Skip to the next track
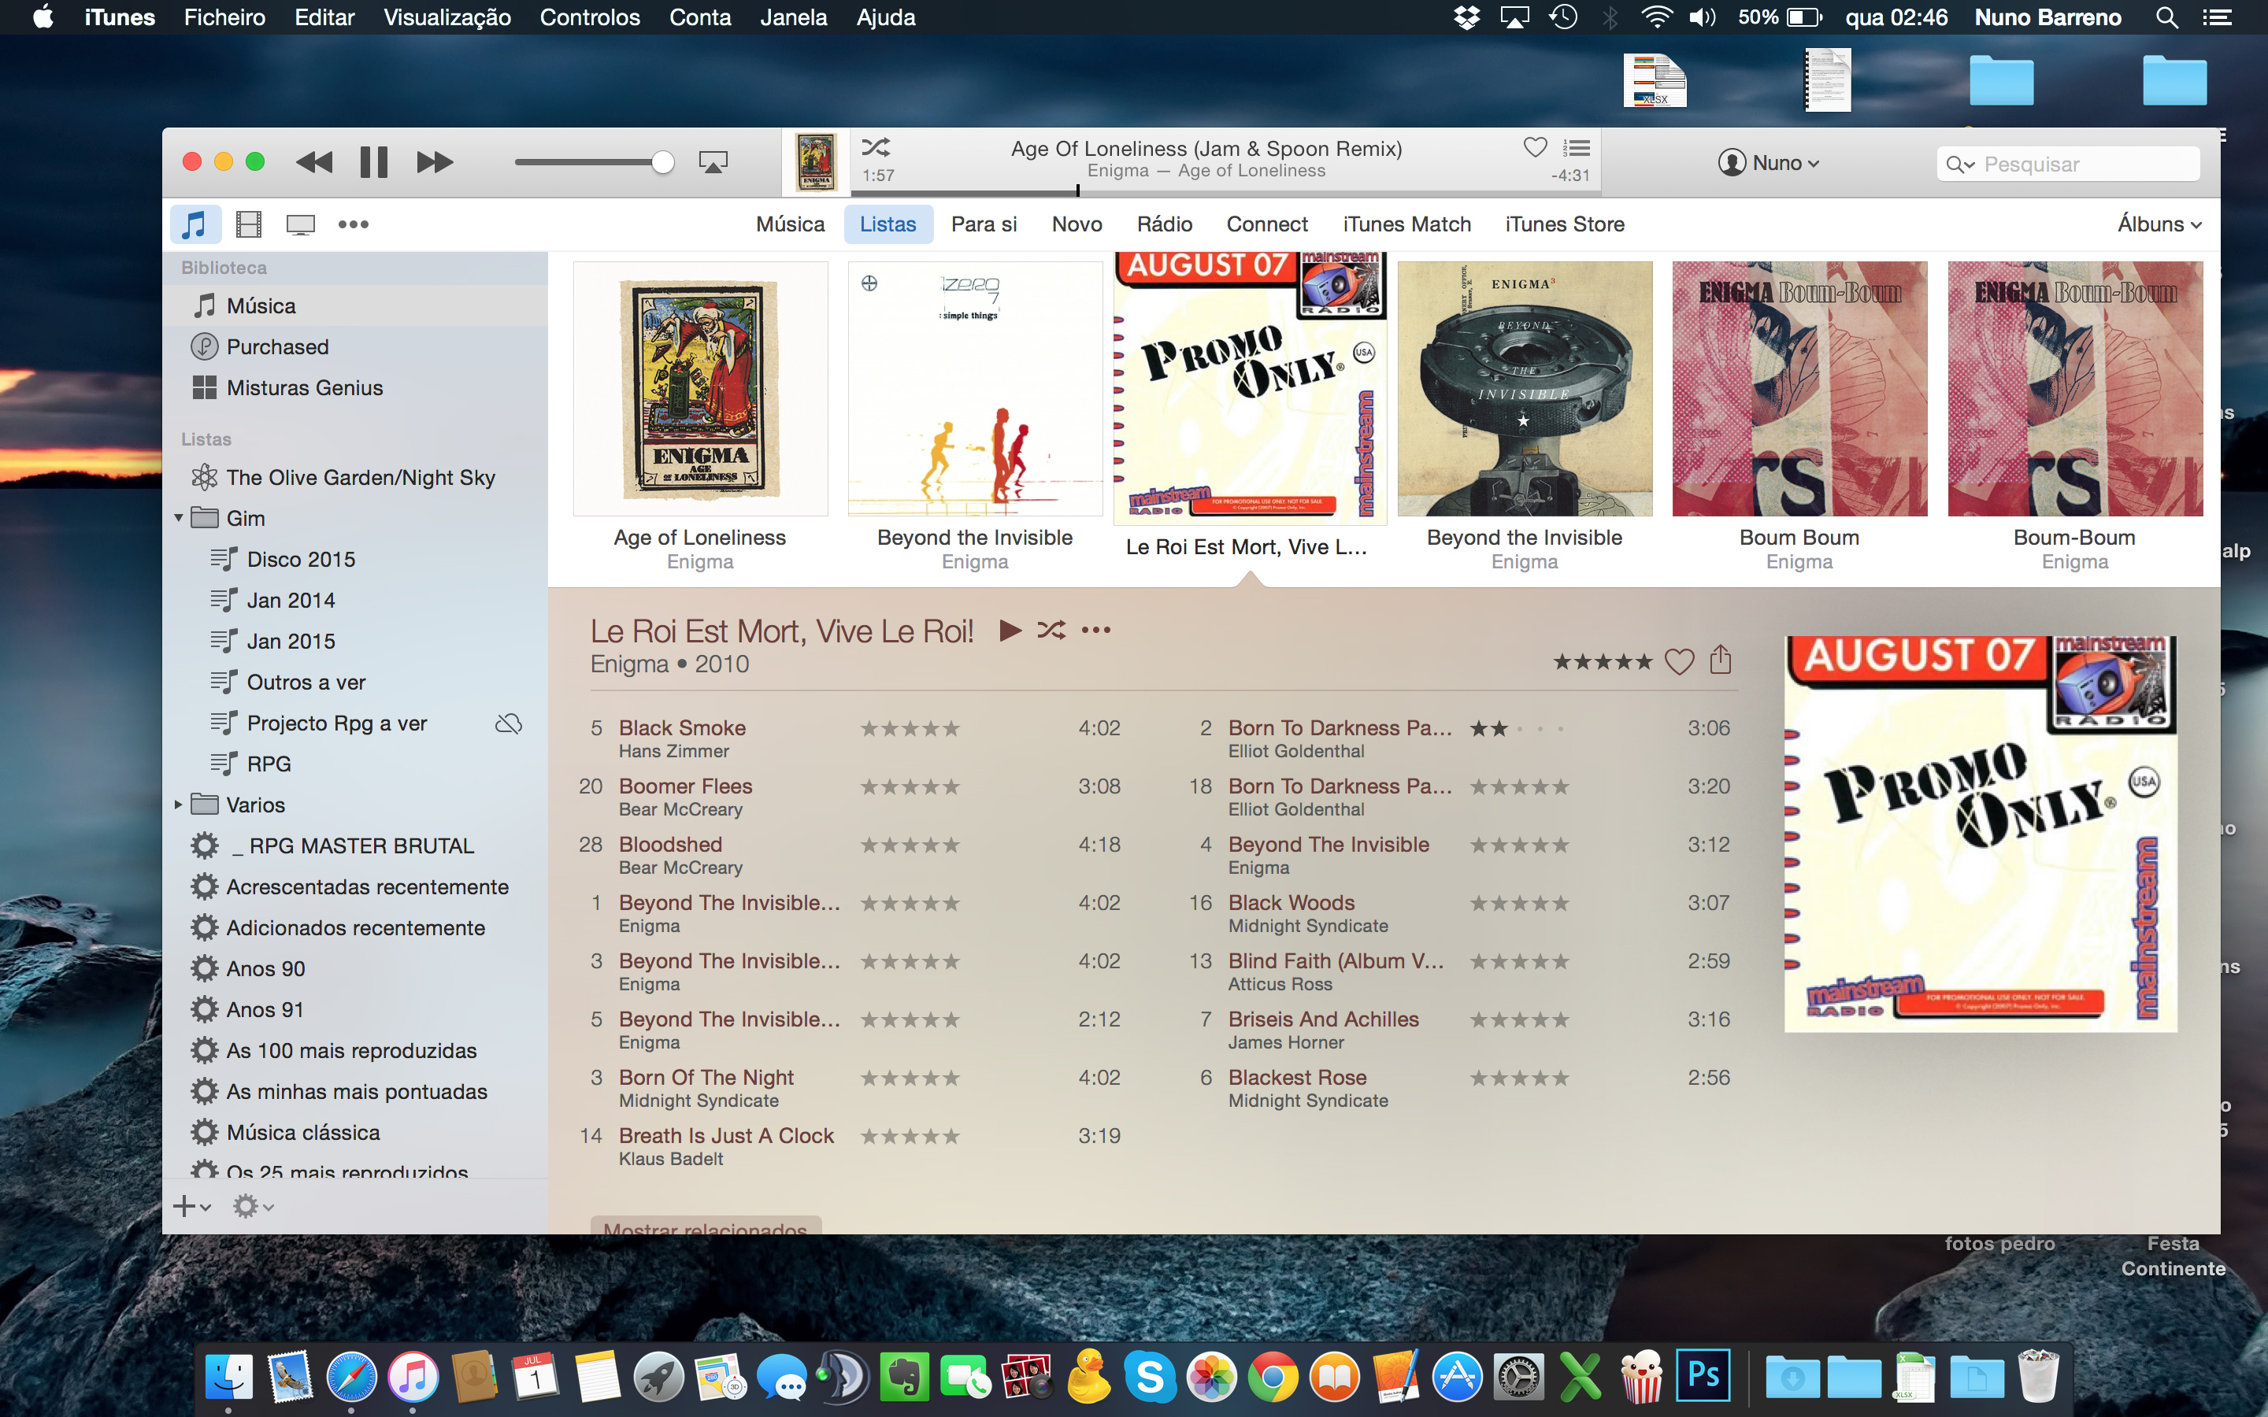 tap(435, 162)
